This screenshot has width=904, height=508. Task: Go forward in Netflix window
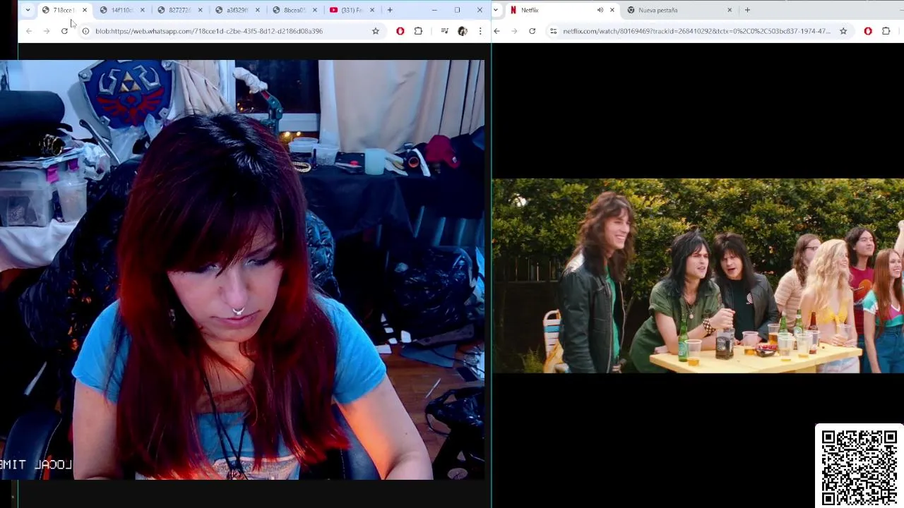point(514,31)
